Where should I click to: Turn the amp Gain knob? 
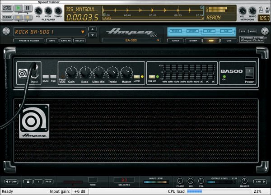click(71, 72)
